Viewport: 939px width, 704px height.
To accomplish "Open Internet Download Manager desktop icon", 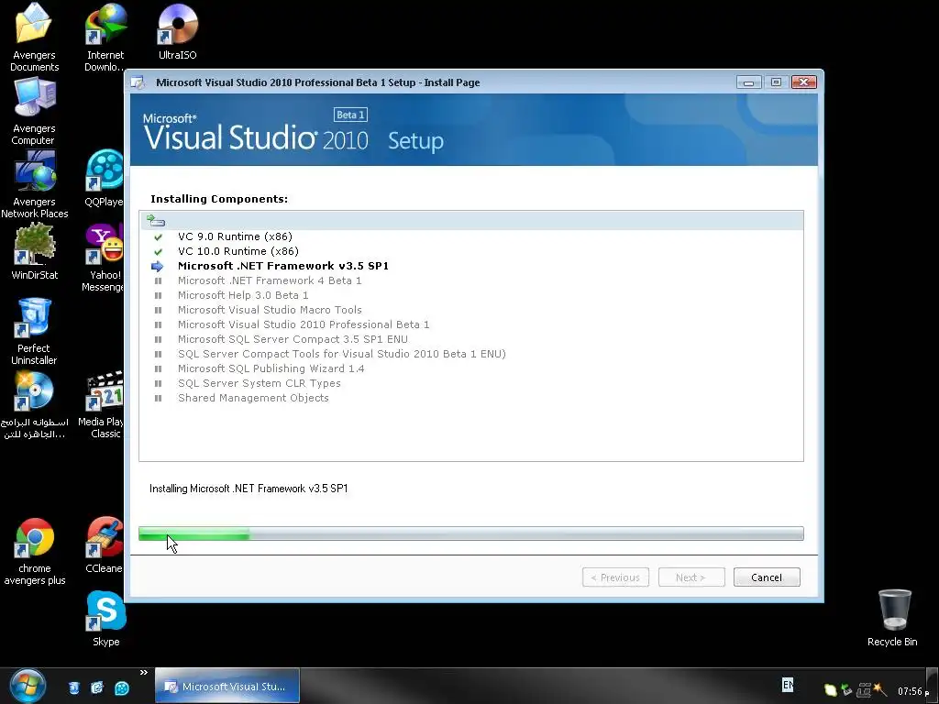I will tap(105, 24).
